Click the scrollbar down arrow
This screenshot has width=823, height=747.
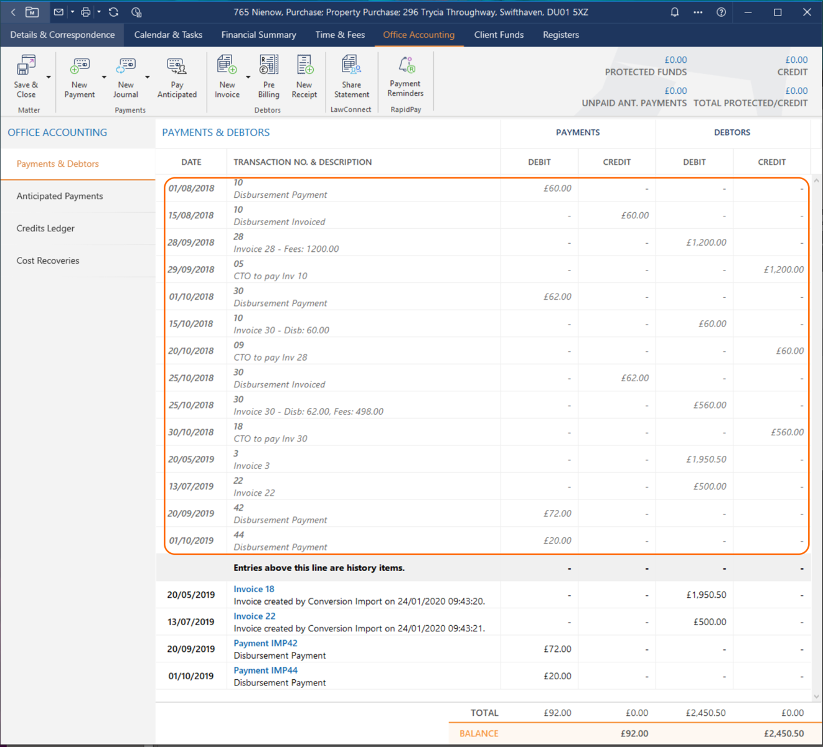point(816,697)
